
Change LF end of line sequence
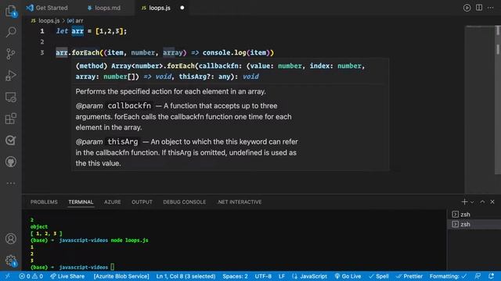tap(282, 276)
